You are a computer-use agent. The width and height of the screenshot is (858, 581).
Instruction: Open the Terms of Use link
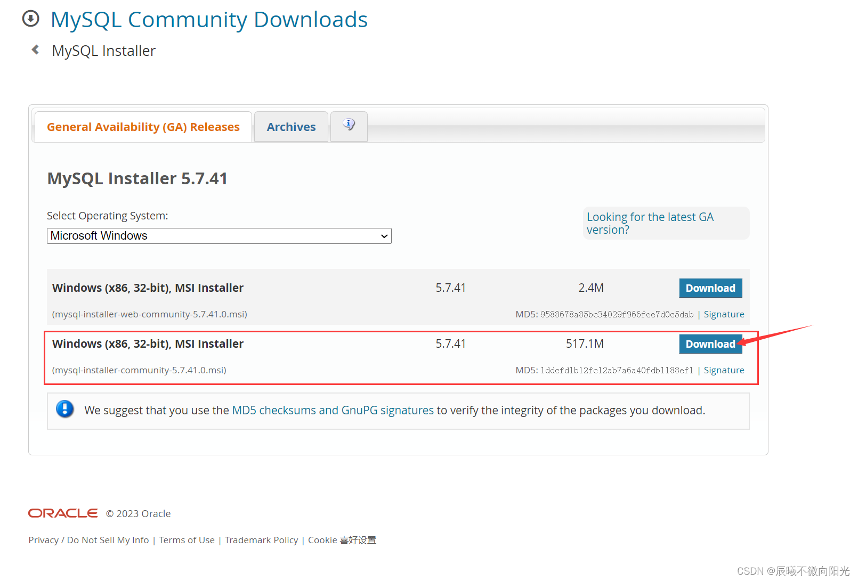point(187,540)
